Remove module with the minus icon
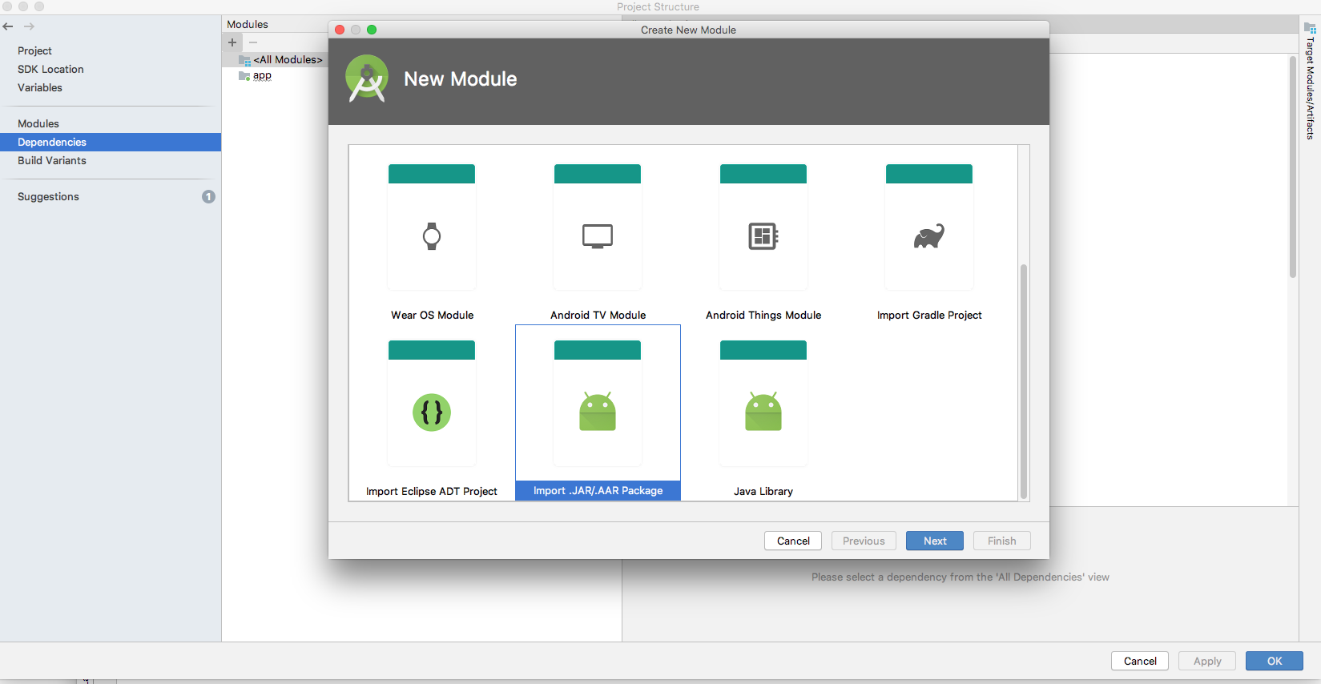1321x684 pixels. click(x=253, y=42)
